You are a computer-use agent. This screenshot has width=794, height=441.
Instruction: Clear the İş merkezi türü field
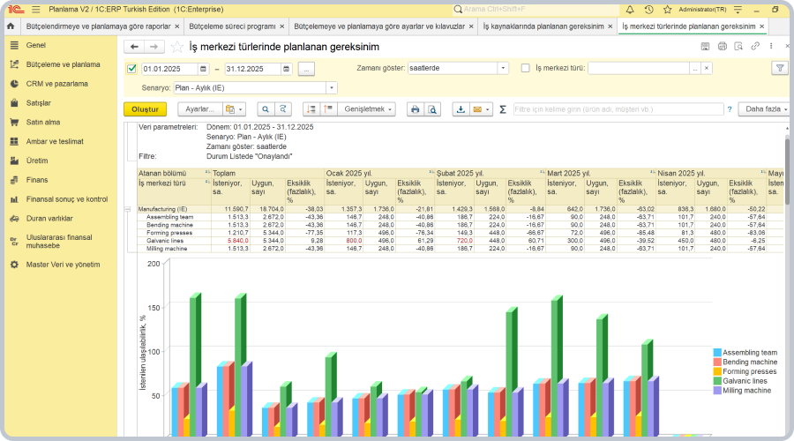click(x=707, y=68)
